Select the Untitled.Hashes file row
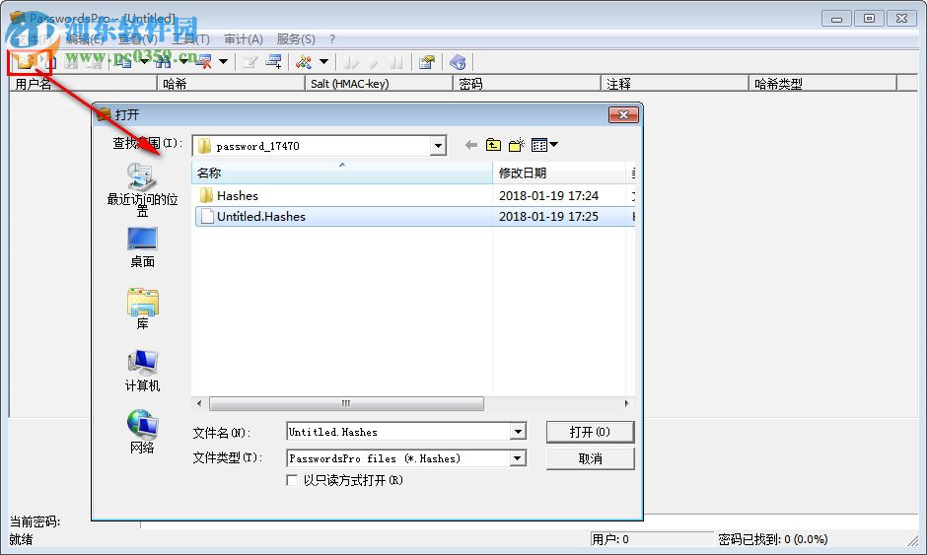Image resolution: width=927 pixels, height=555 pixels. point(415,216)
